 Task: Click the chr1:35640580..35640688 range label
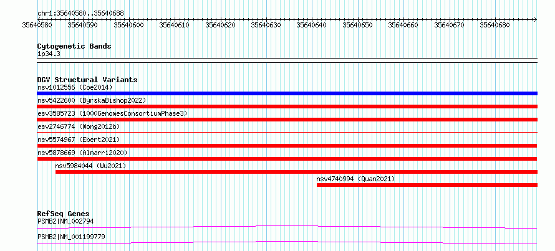80,14
